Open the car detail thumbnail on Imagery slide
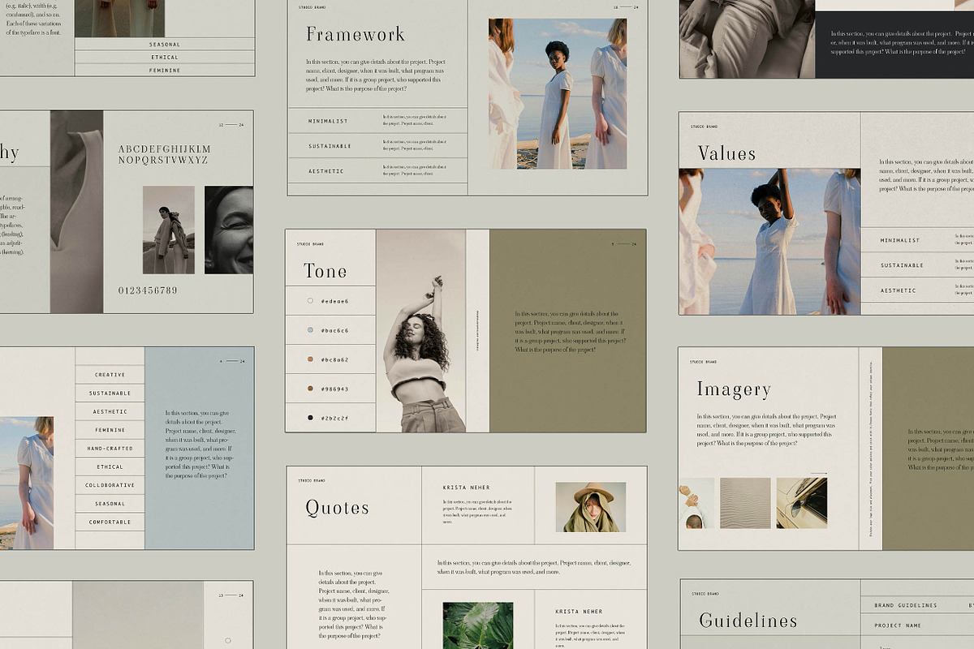The image size is (974, 649). (x=801, y=503)
